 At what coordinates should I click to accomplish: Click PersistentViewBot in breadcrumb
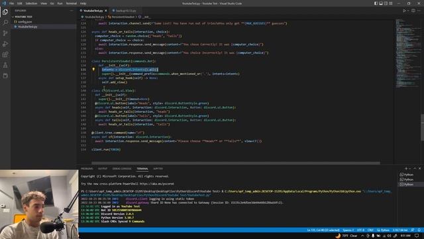tap(123, 17)
